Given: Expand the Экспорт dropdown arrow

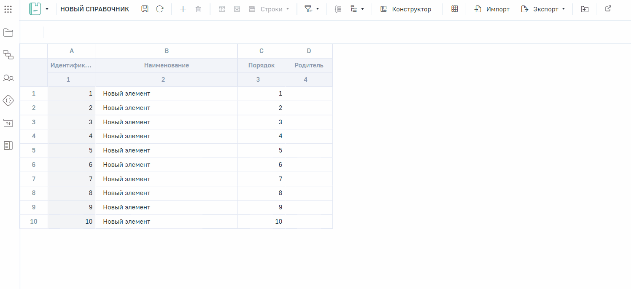Looking at the screenshot, I should click(x=564, y=9).
